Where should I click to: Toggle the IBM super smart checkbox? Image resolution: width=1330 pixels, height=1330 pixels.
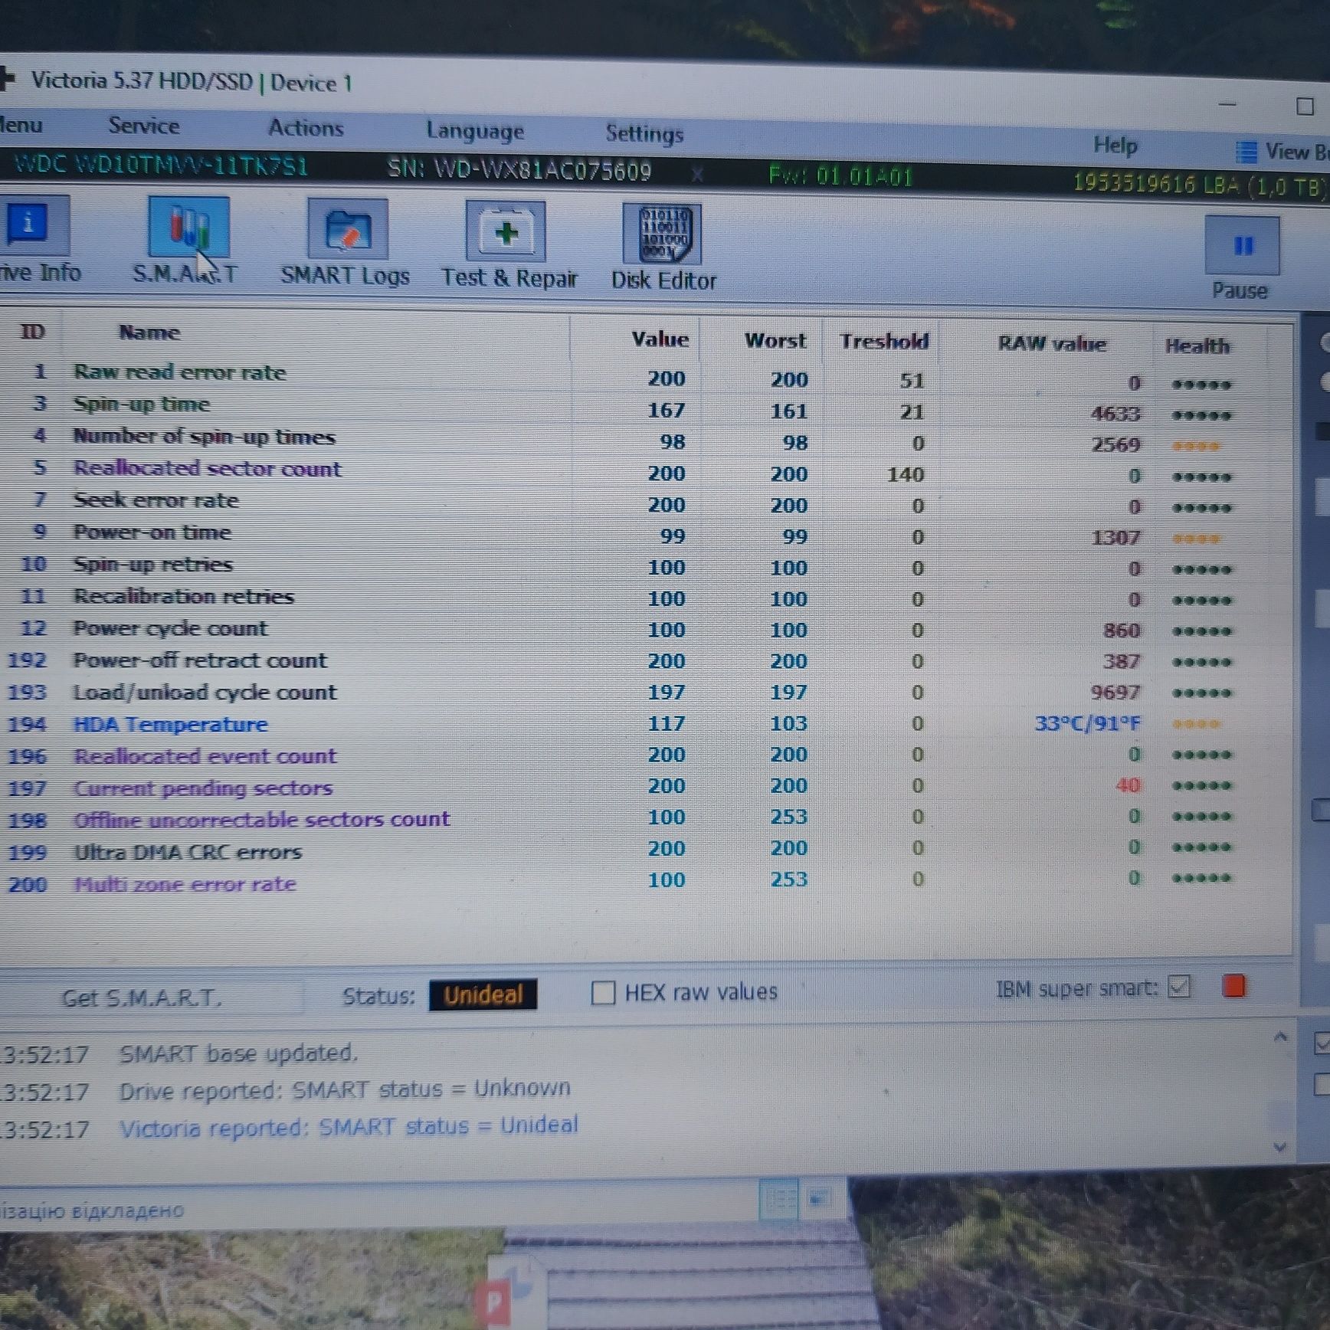(x=1179, y=987)
